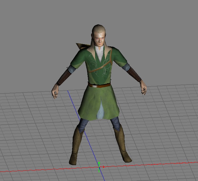Select the brown belt on the character's waist
Viewport: 198px width, 181px height.
coord(99,85)
